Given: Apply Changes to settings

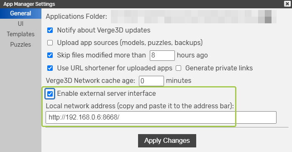Looking at the screenshot, I should [167, 141].
